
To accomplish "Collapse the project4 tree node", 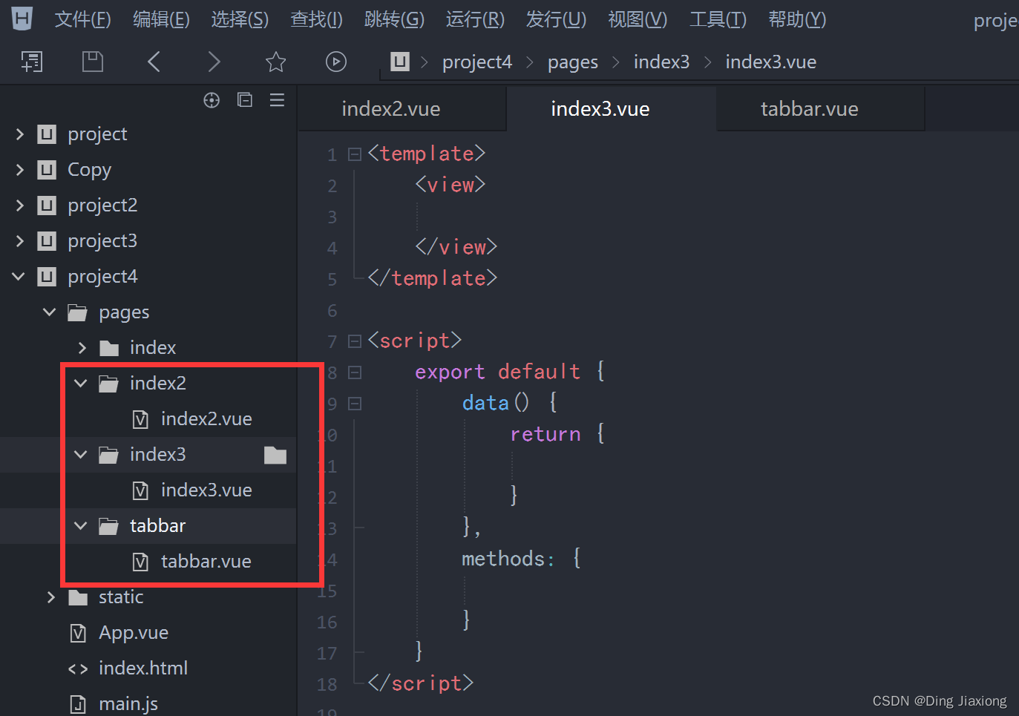I will (x=19, y=277).
